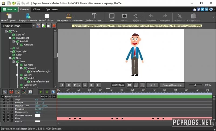Click step forward one frame button
Screen dimensions: 216x131
click(92, 85)
